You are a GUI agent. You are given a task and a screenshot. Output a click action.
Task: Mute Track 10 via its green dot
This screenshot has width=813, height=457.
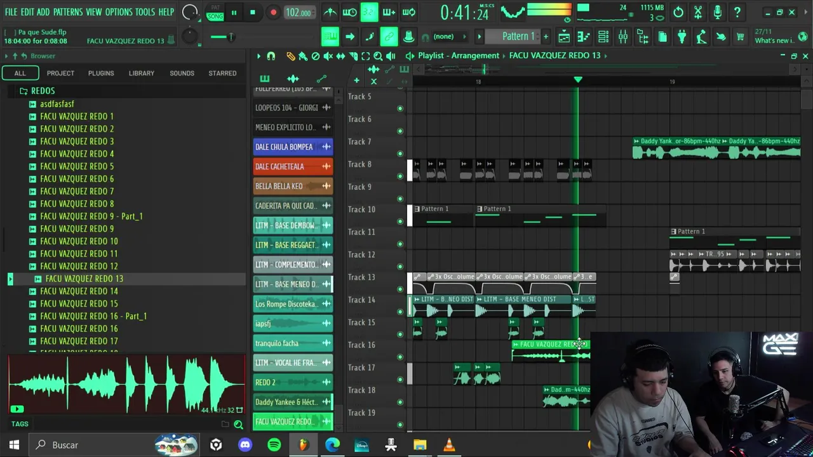[400, 222]
